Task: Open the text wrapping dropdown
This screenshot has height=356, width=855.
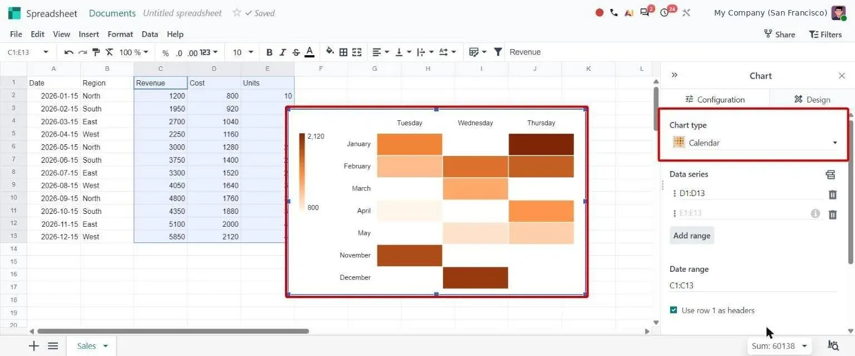Action: tap(425, 52)
